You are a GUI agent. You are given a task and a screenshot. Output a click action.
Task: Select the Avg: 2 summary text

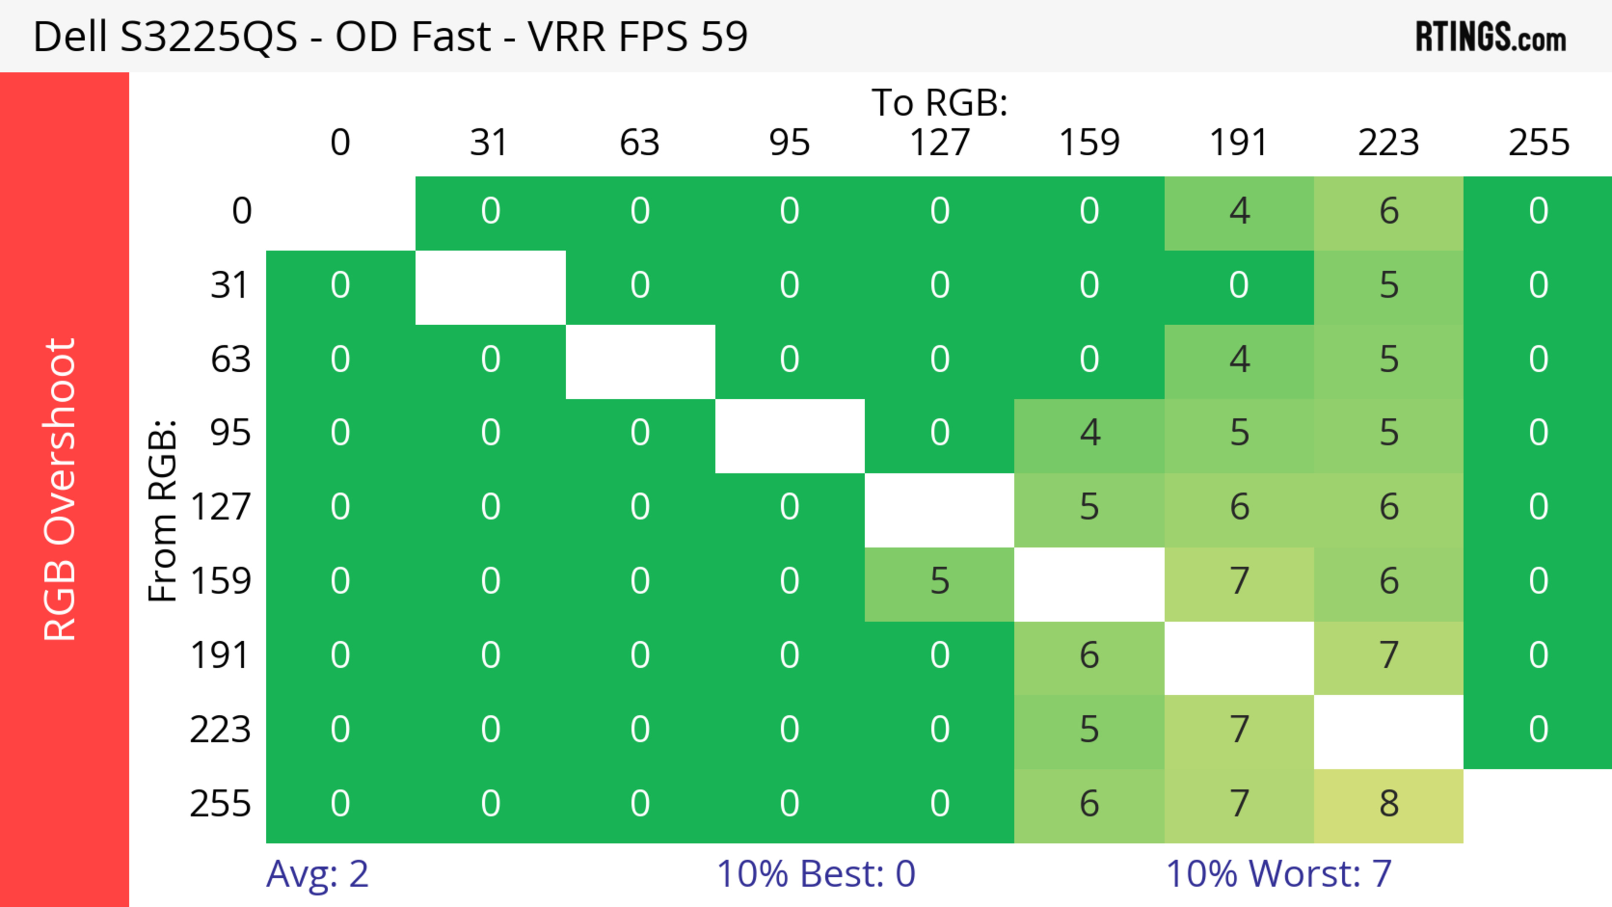317,874
